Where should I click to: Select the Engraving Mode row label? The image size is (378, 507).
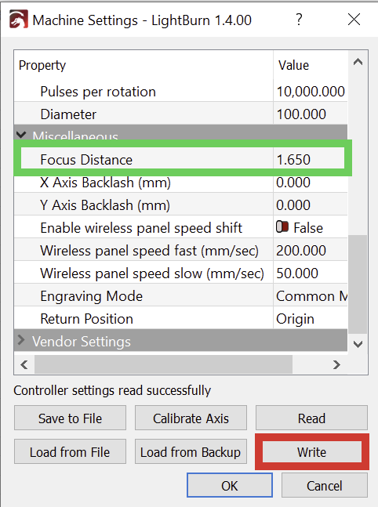point(91,296)
